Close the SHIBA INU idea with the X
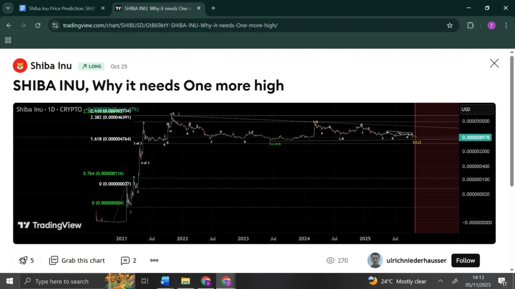 pyautogui.click(x=494, y=63)
